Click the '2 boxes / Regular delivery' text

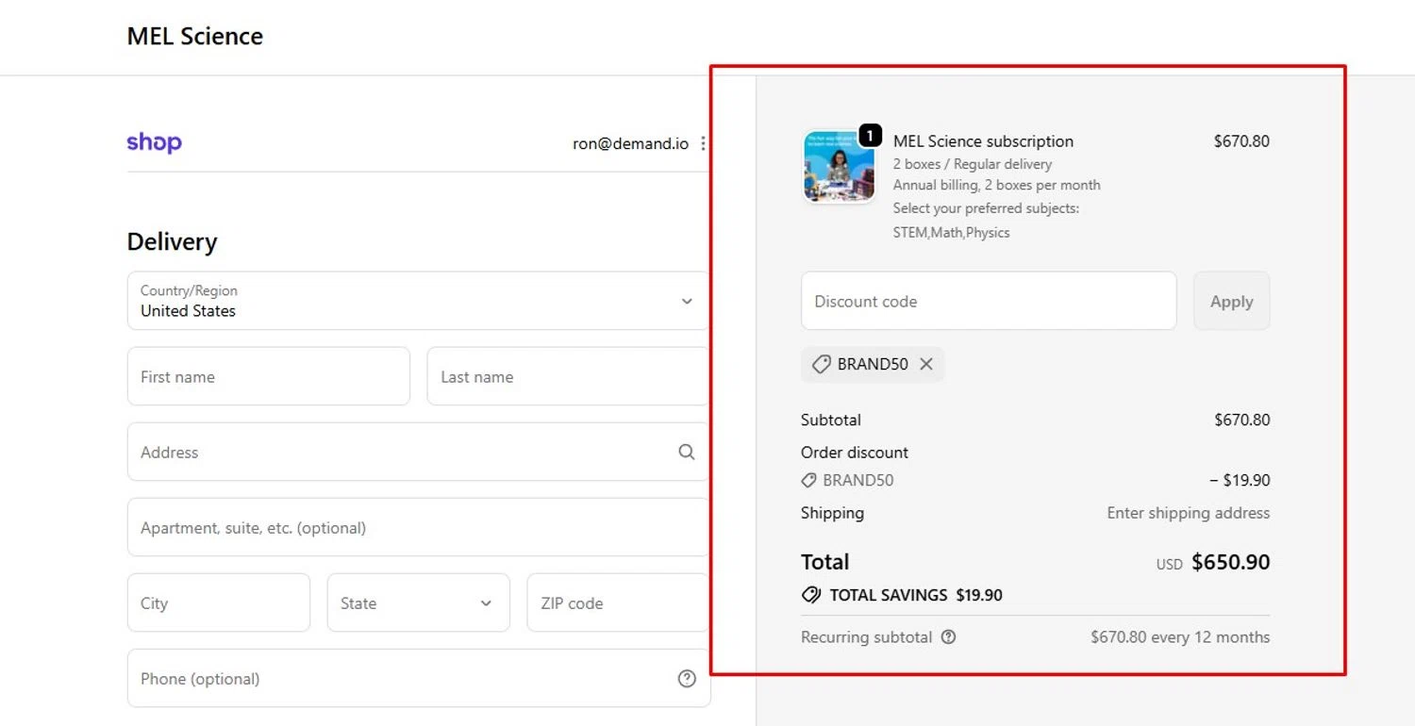[972, 164]
